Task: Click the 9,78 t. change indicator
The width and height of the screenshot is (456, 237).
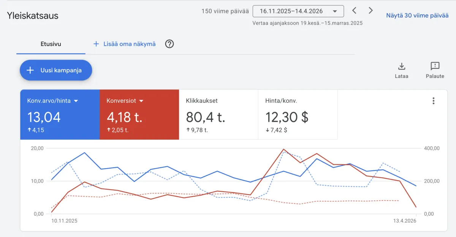Action: (x=197, y=130)
